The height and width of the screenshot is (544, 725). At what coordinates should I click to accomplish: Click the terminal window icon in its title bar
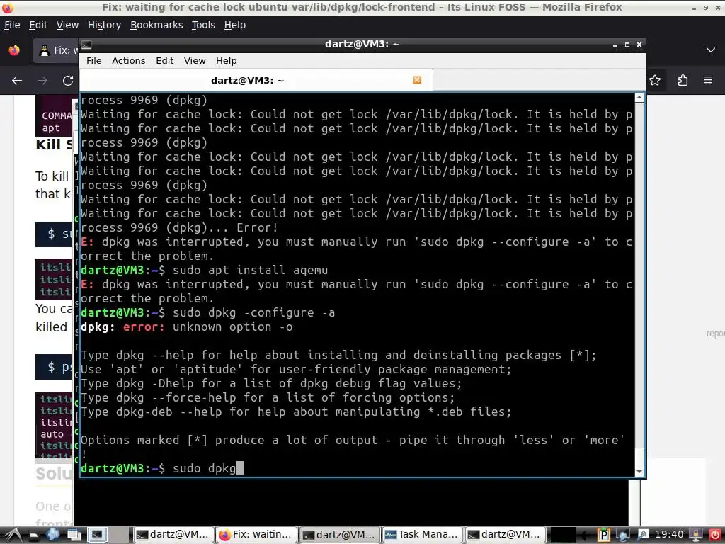86,45
